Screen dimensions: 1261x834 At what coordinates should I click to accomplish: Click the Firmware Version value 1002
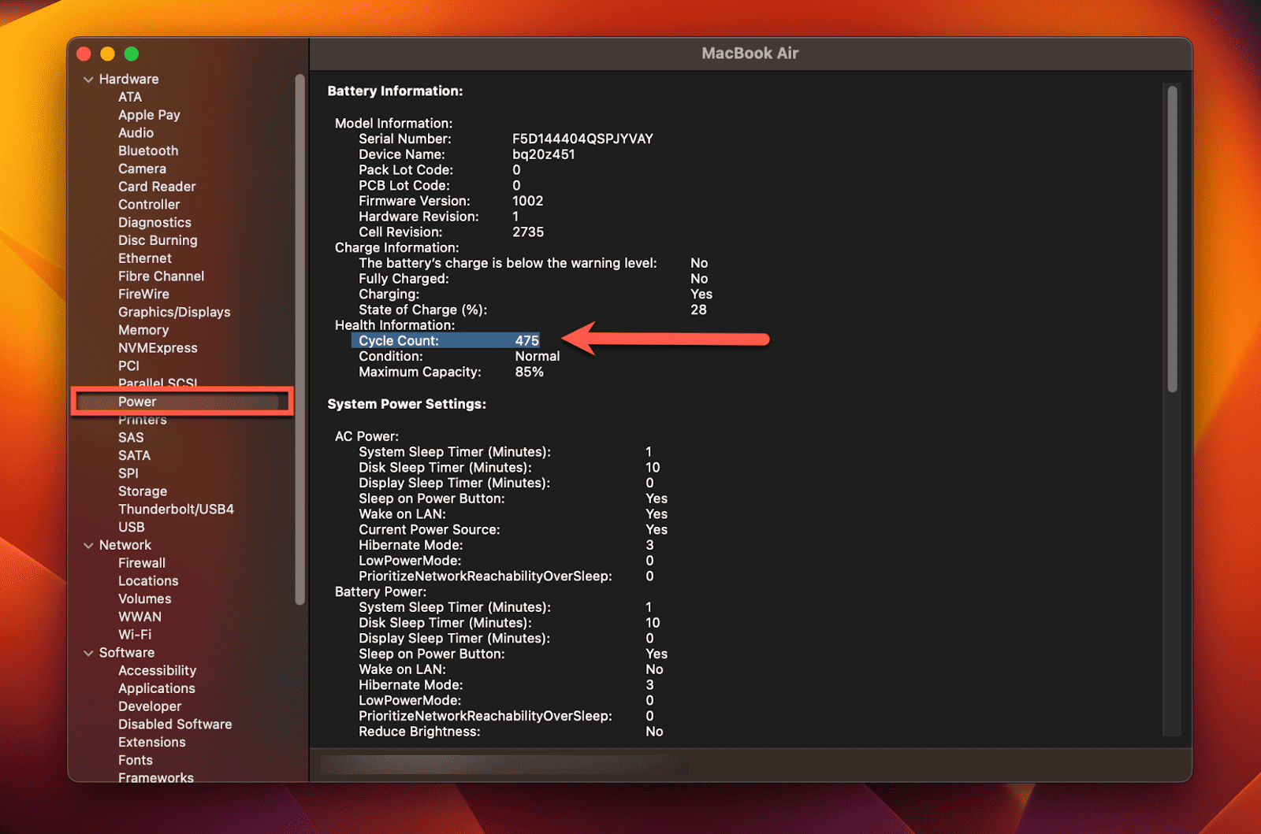[x=527, y=201]
